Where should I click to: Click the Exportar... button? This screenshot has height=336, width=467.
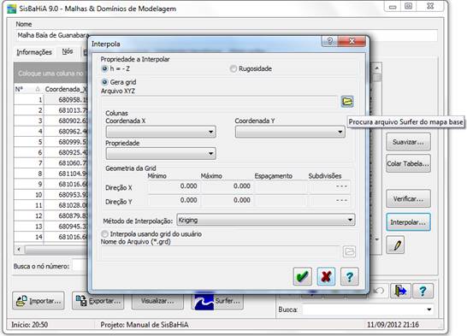coord(98,301)
